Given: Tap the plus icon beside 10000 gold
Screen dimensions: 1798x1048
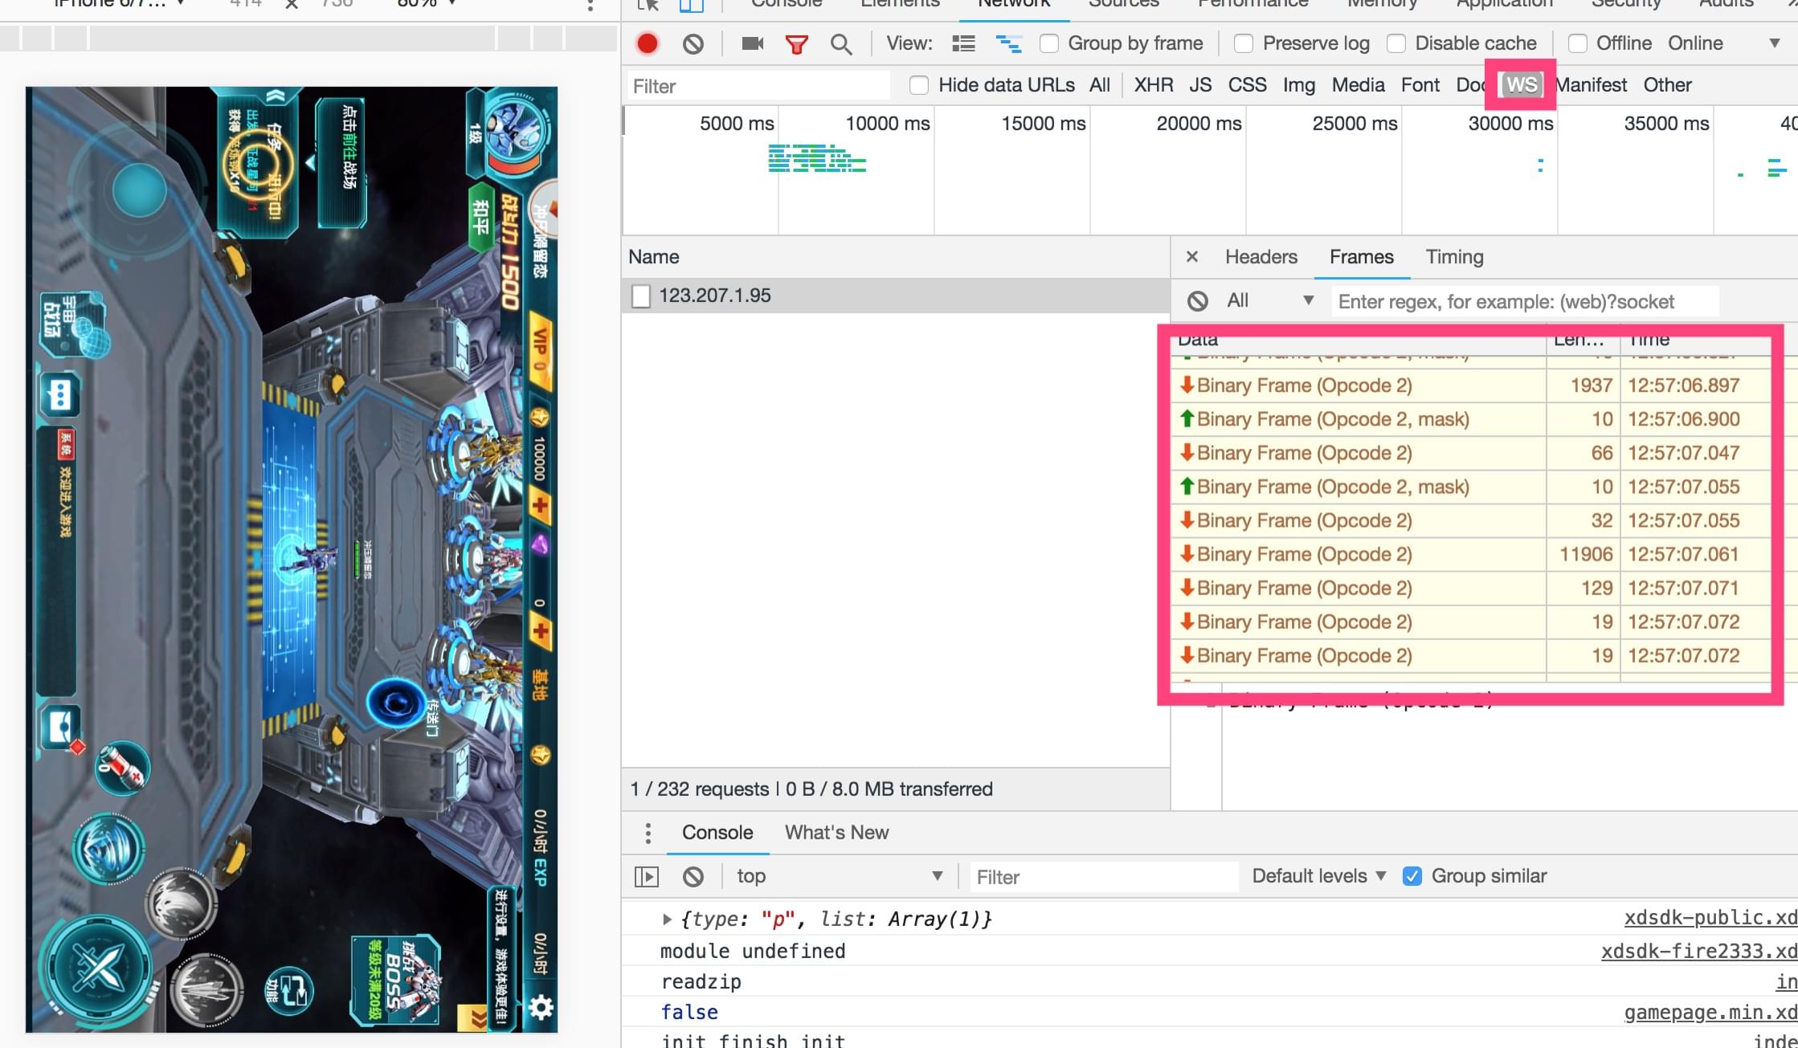Looking at the screenshot, I should coord(540,507).
